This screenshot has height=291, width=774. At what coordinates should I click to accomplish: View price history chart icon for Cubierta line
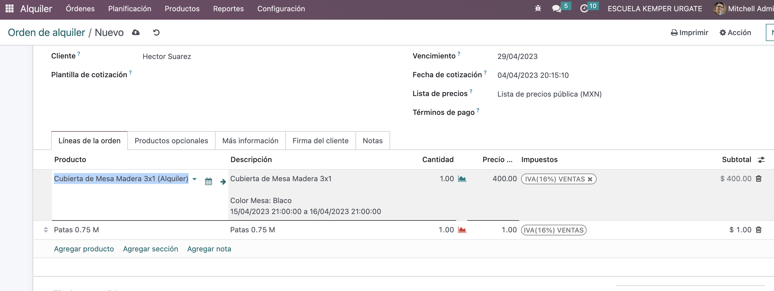click(x=462, y=178)
